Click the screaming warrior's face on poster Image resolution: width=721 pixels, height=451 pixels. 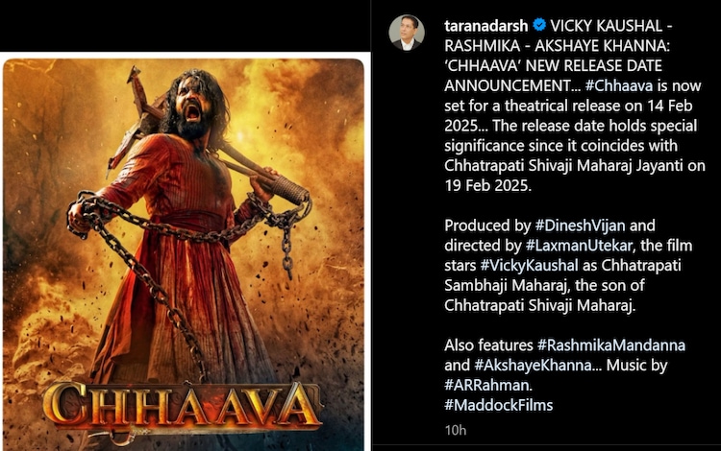click(x=193, y=105)
